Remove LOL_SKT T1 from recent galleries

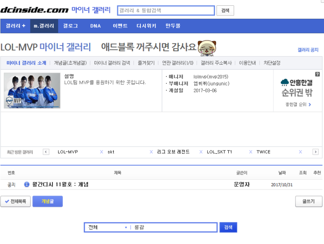click(251, 152)
